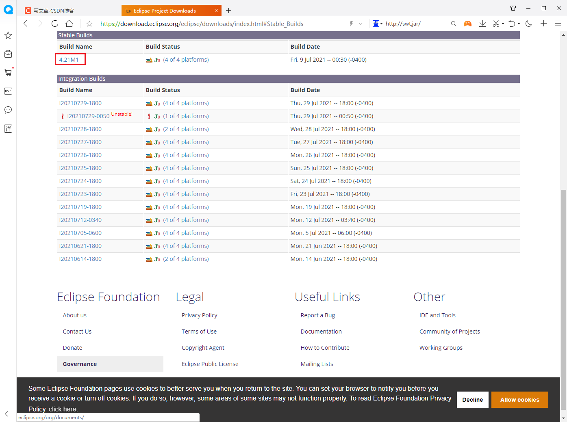Open the sidebar shopping cart icon
This screenshot has height=422, width=567.
[x=8, y=72]
